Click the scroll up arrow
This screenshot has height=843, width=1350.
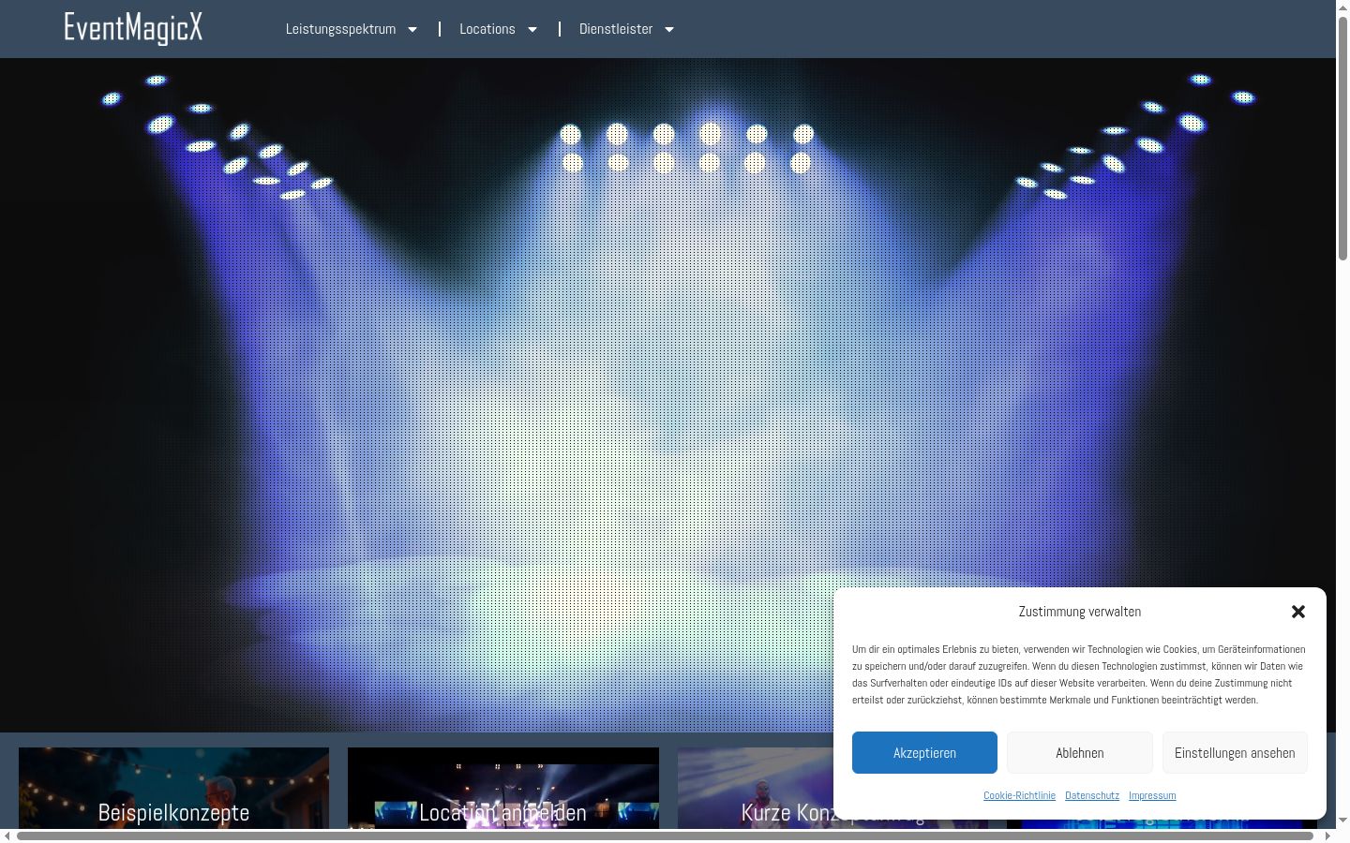click(1342, 7)
